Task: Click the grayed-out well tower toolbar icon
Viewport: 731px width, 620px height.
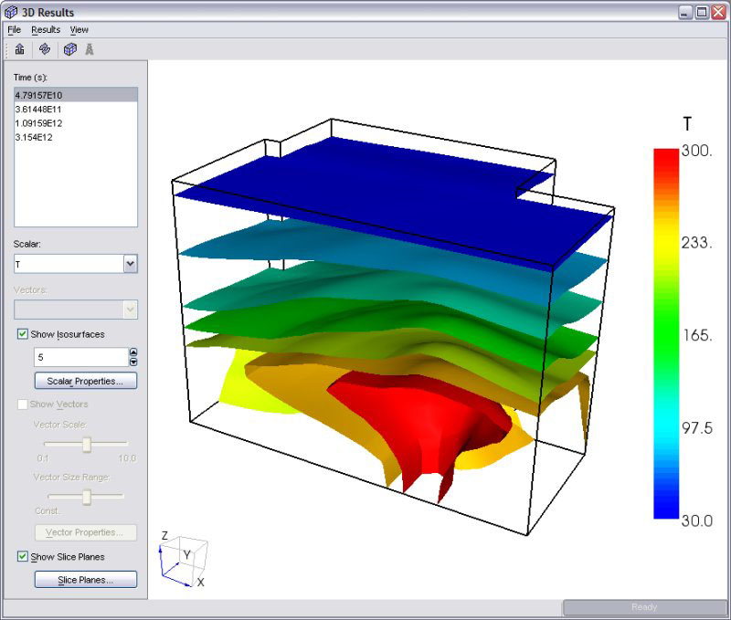Action: [x=89, y=49]
